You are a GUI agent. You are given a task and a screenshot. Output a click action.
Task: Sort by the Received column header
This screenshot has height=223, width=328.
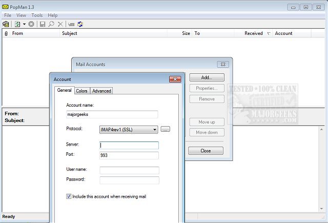(254, 33)
